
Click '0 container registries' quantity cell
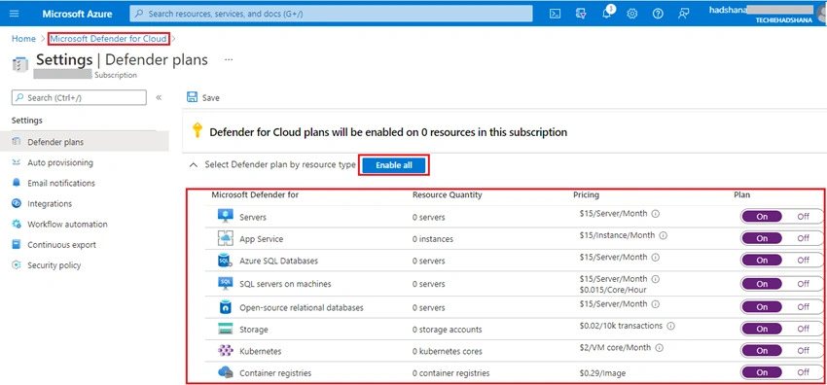point(450,373)
